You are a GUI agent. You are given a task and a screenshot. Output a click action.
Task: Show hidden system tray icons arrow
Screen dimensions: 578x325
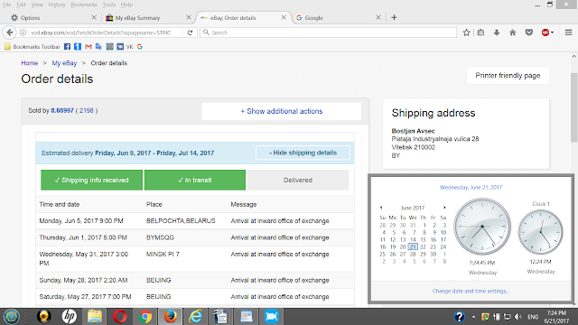tap(473, 317)
